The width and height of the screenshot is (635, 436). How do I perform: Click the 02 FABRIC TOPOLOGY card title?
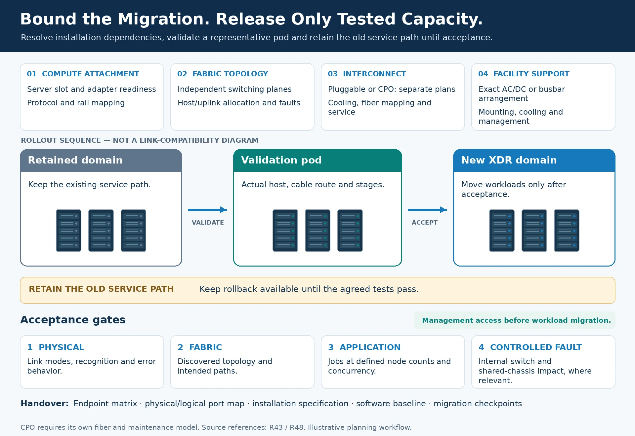223,74
